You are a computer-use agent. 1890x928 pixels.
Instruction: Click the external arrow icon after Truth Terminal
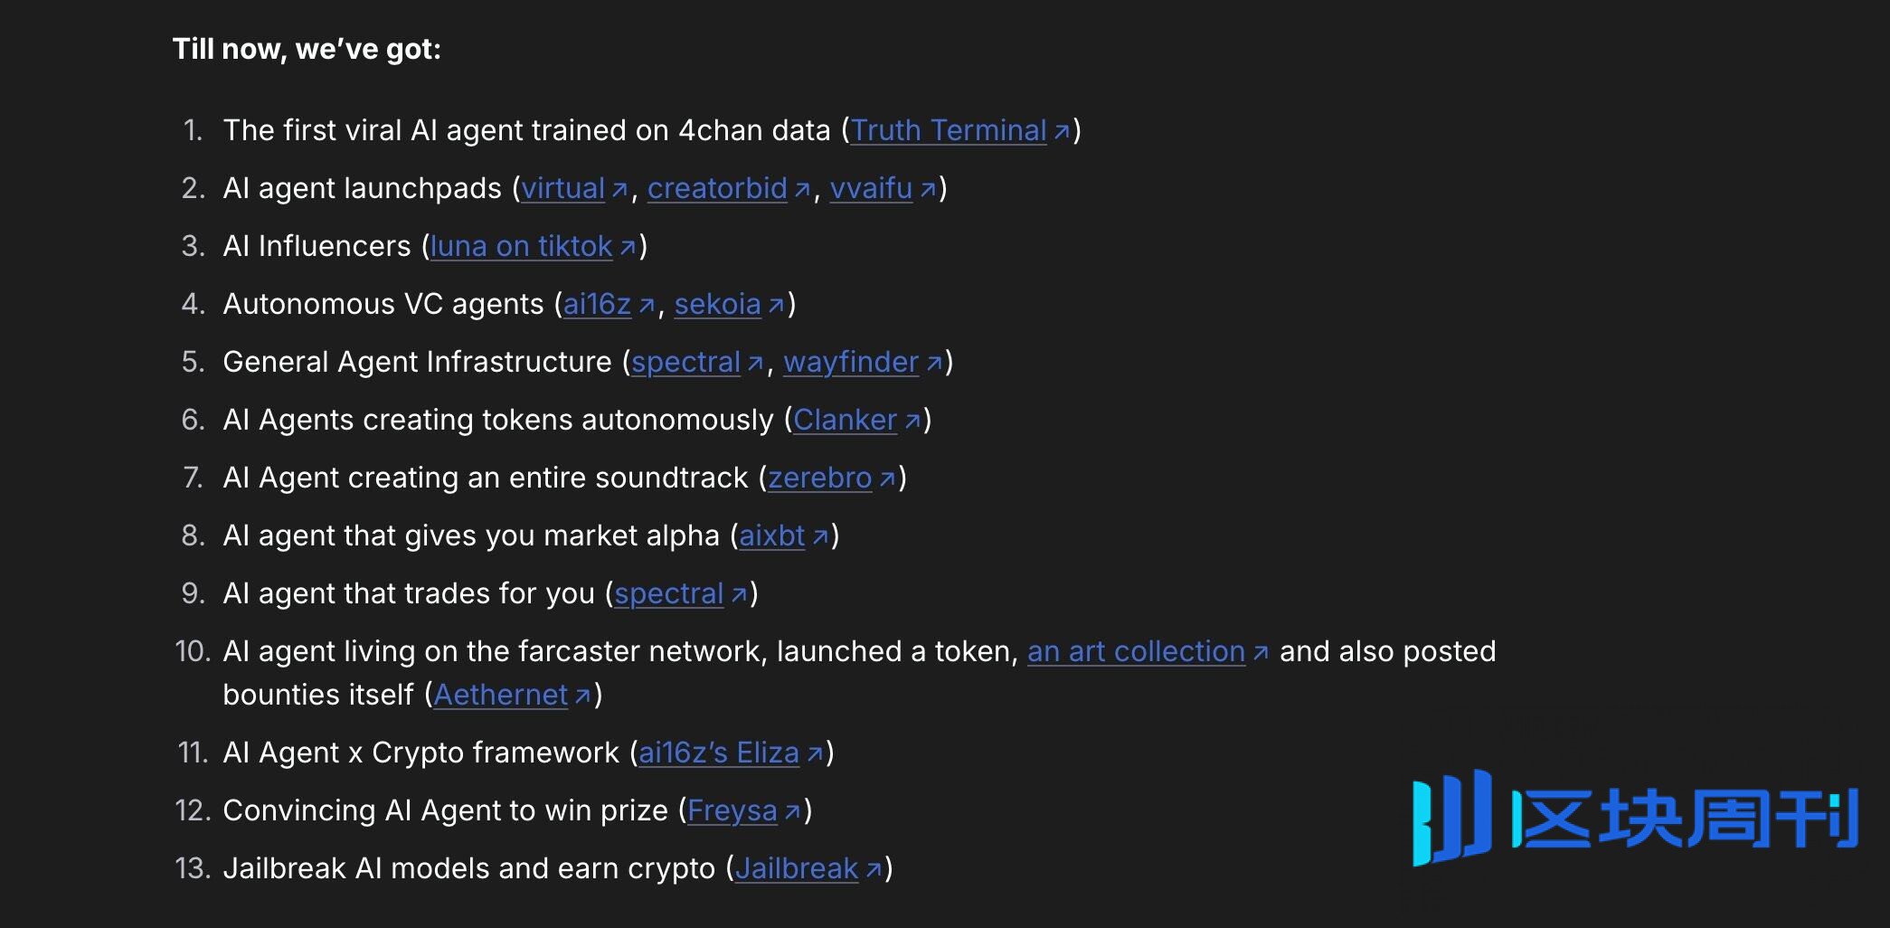point(1062,132)
